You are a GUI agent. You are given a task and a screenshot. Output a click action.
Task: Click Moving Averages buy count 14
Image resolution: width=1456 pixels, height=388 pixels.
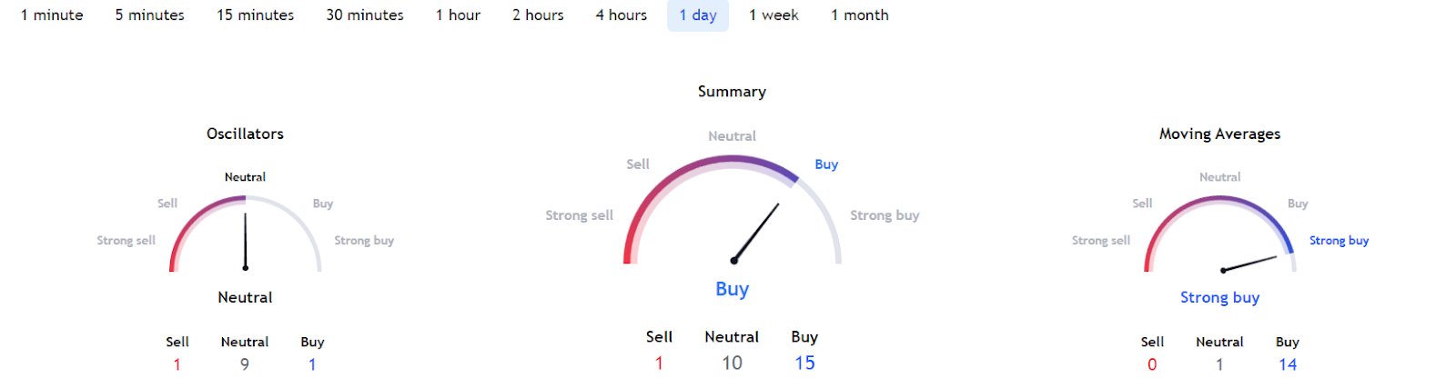click(x=1287, y=364)
